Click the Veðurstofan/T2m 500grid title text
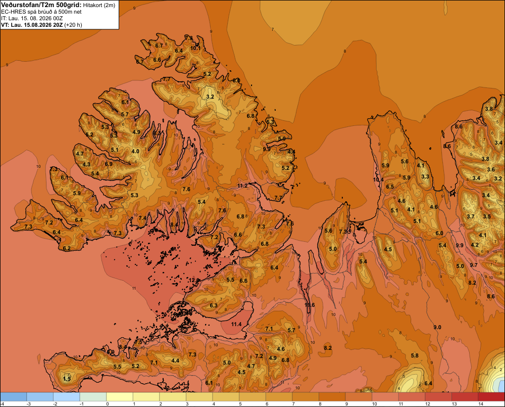This screenshot has height=407, width=505. (x=41, y=5)
